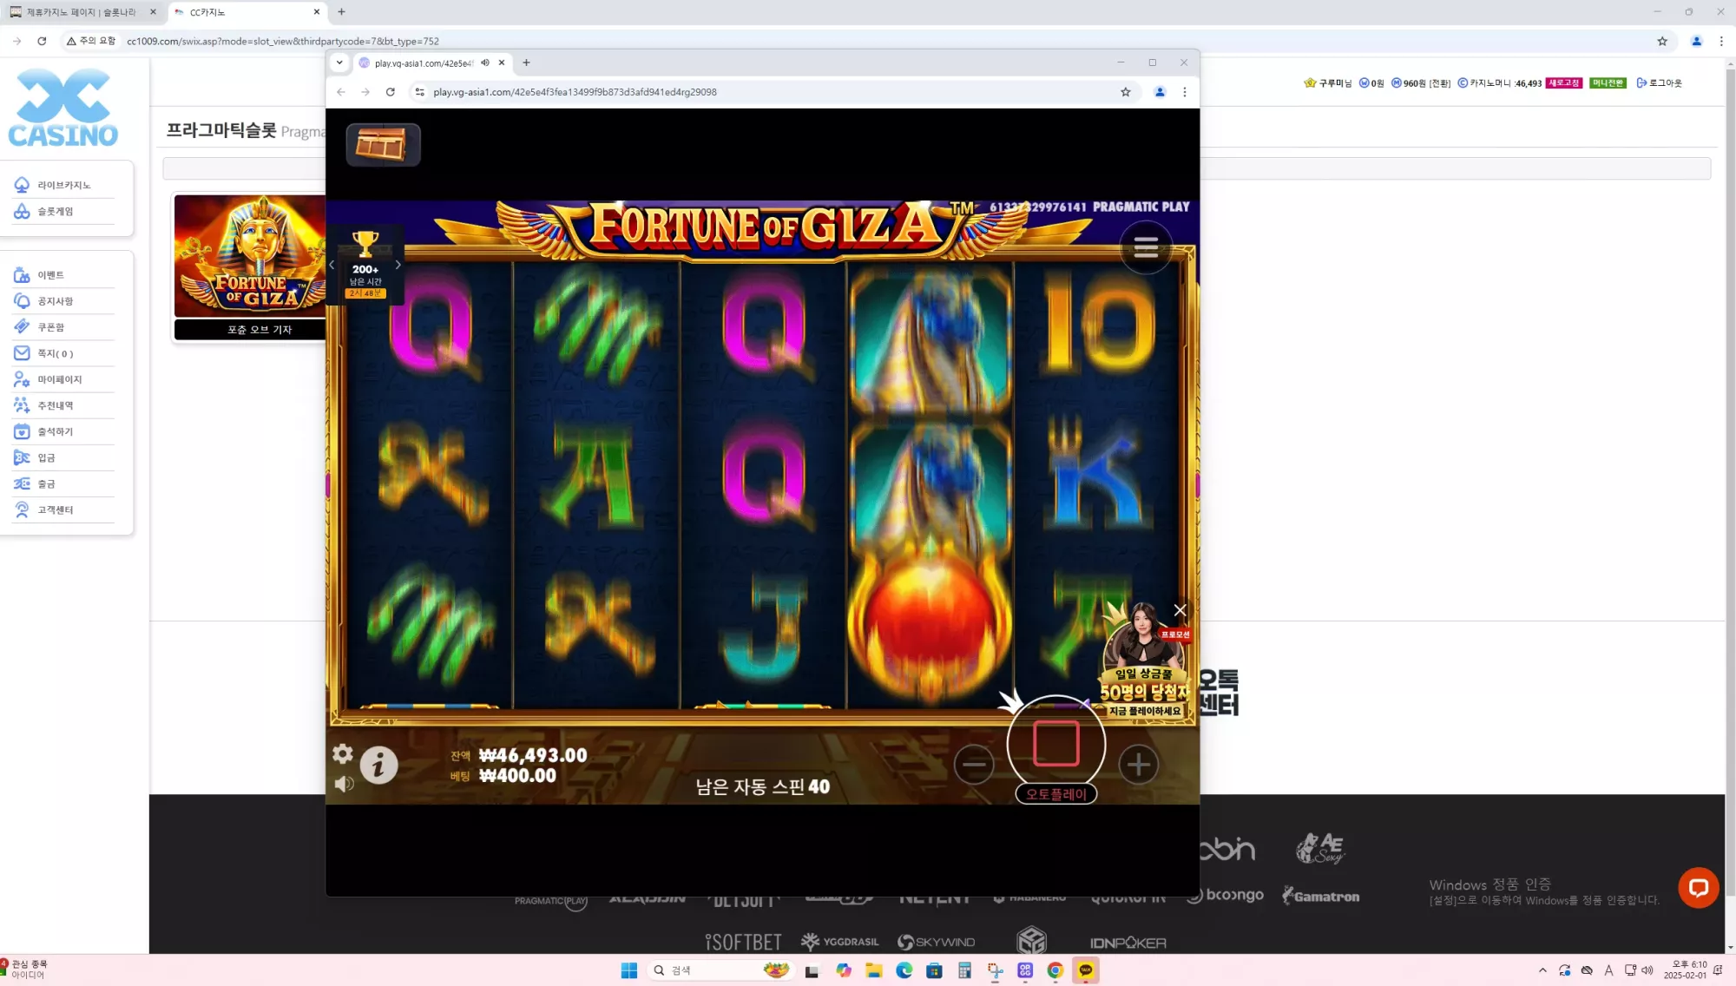
Task: Open the OP.GG app from the taskbar
Action: [1025, 970]
